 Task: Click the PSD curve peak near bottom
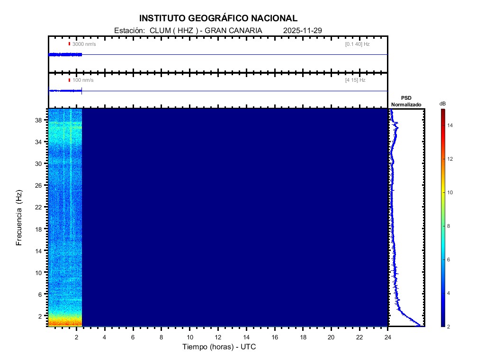(x=419, y=325)
